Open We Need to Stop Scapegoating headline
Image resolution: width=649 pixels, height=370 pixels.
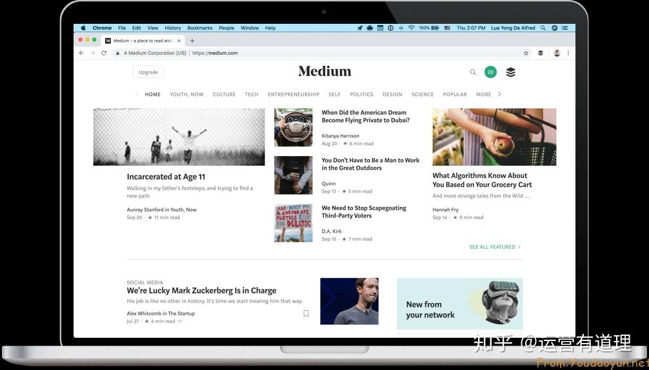click(x=364, y=211)
